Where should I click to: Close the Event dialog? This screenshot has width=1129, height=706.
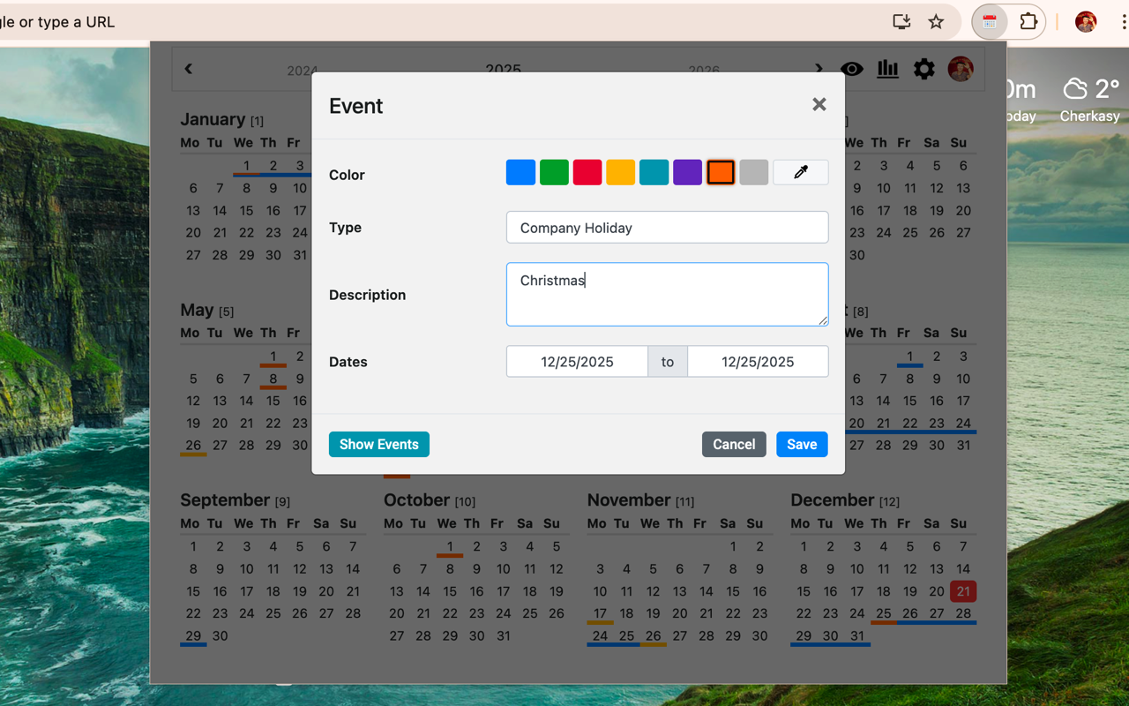click(819, 105)
